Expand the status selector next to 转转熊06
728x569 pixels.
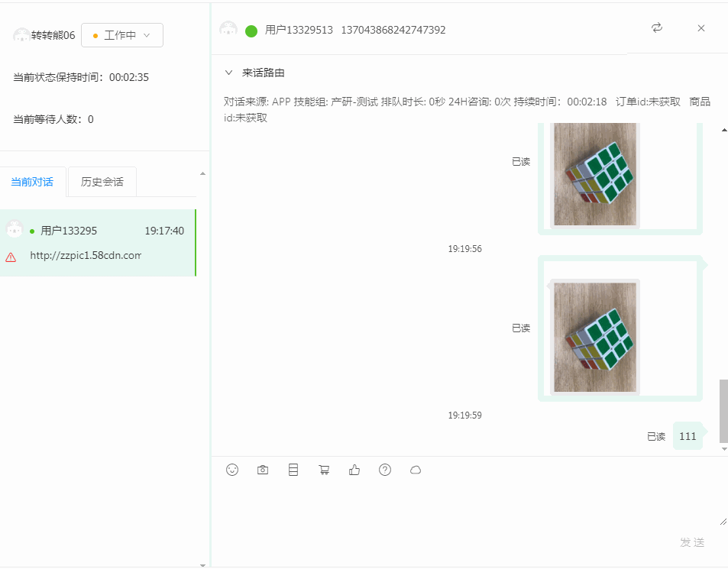coord(147,34)
